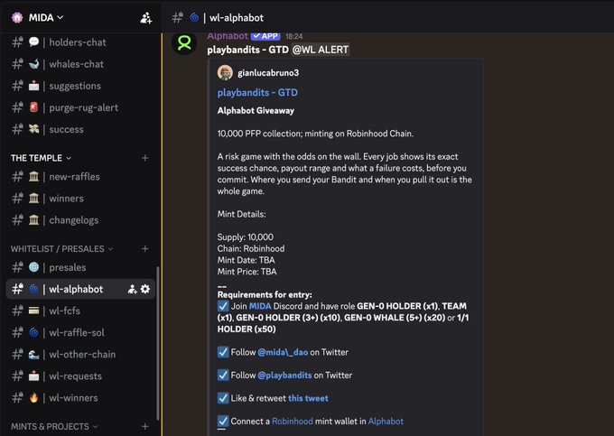This screenshot has height=436, width=614.
Task: Click checkmark beside Connect a Robinhood wallet
Action: coord(223,422)
